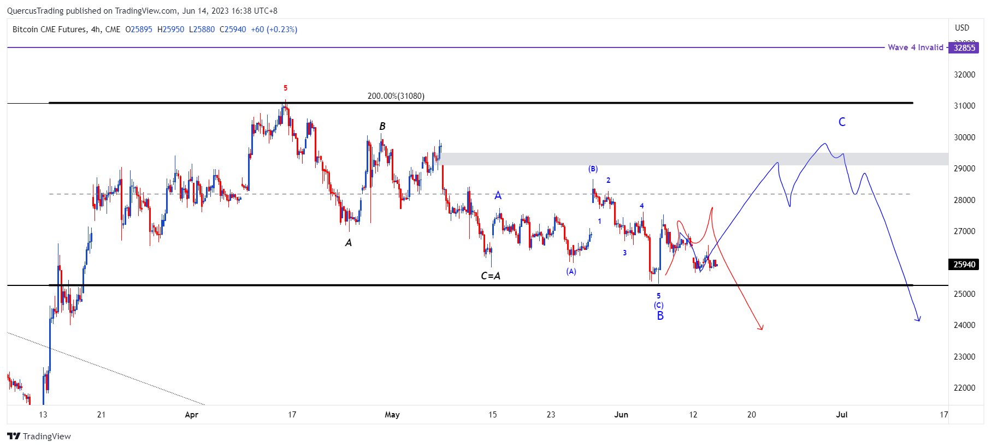
Task: Select the C=A wave label
Action: tap(491, 276)
